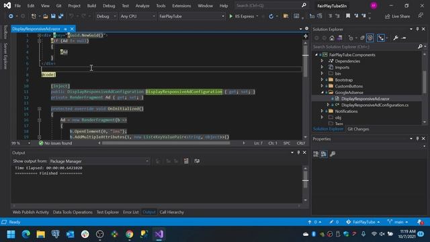Click the Undo toolbar icon
The width and height of the screenshot is (430, 242).
click(71, 16)
